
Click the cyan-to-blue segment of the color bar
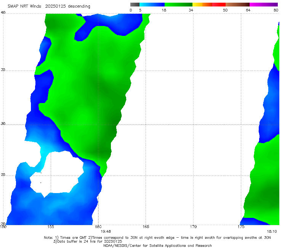point(152,5)
